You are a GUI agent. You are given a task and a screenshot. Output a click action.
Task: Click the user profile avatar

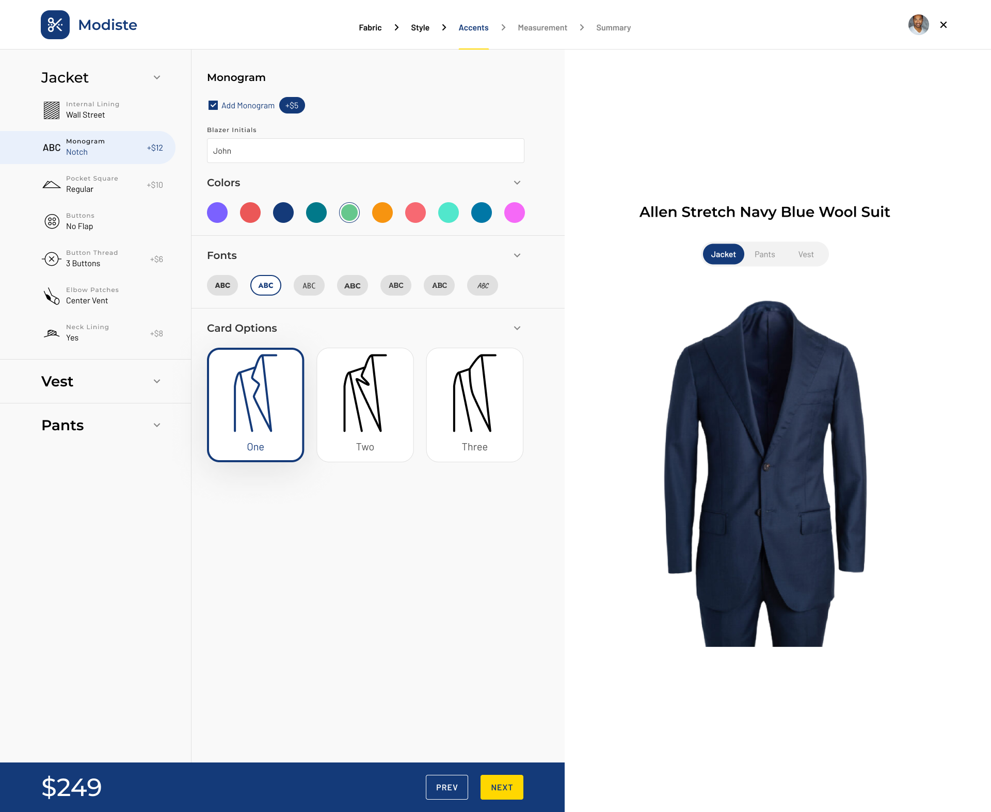tap(918, 25)
